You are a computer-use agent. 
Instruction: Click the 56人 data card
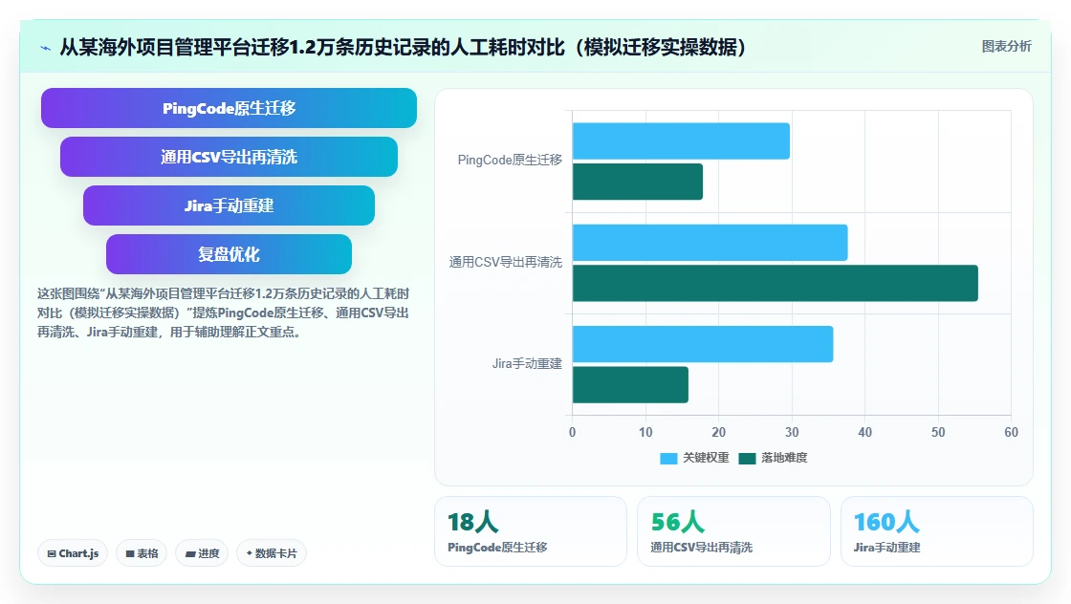click(x=733, y=531)
